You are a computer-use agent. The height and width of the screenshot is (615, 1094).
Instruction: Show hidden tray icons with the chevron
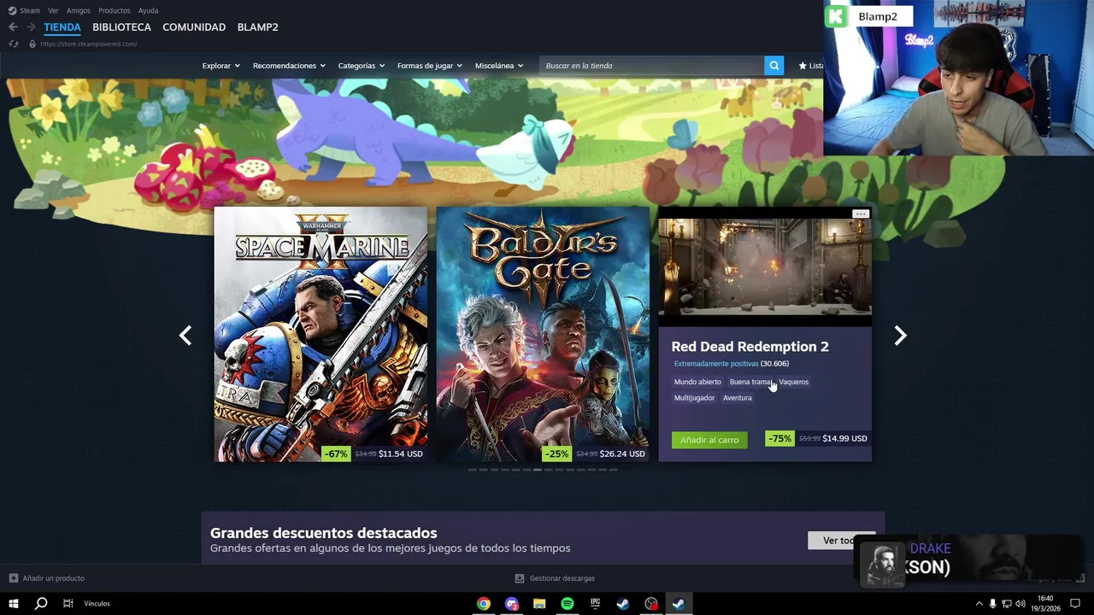click(x=979, y=604)
